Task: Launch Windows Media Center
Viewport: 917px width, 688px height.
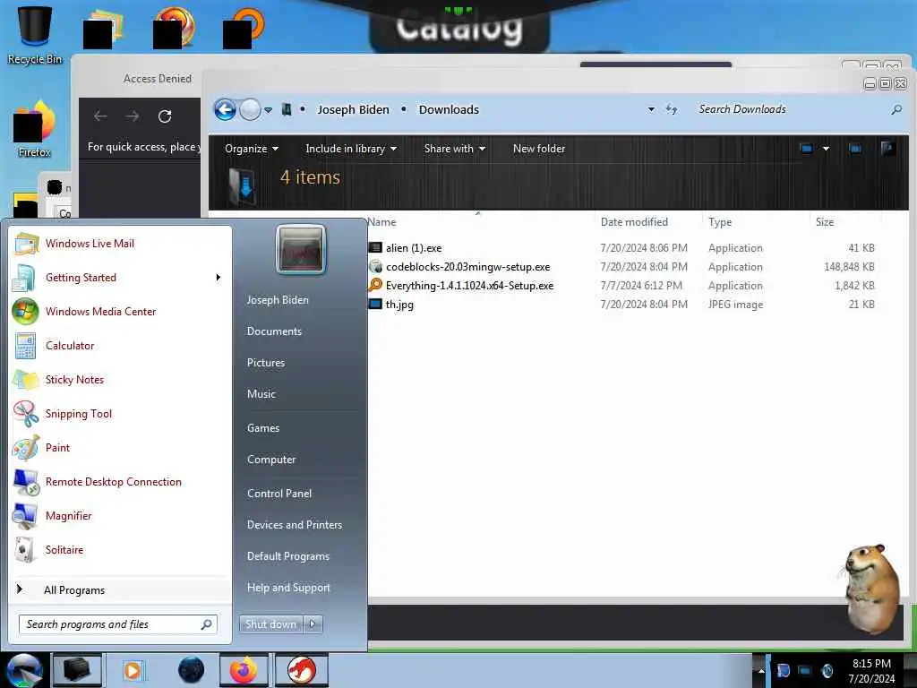Action: (x=121, y=311)
